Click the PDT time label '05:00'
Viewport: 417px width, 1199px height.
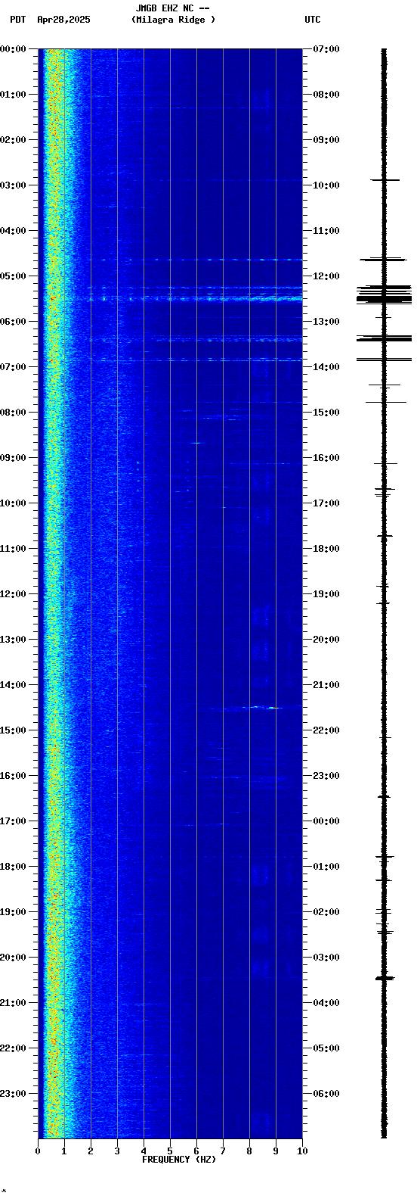pyautogui.click(x=13, y=276)
